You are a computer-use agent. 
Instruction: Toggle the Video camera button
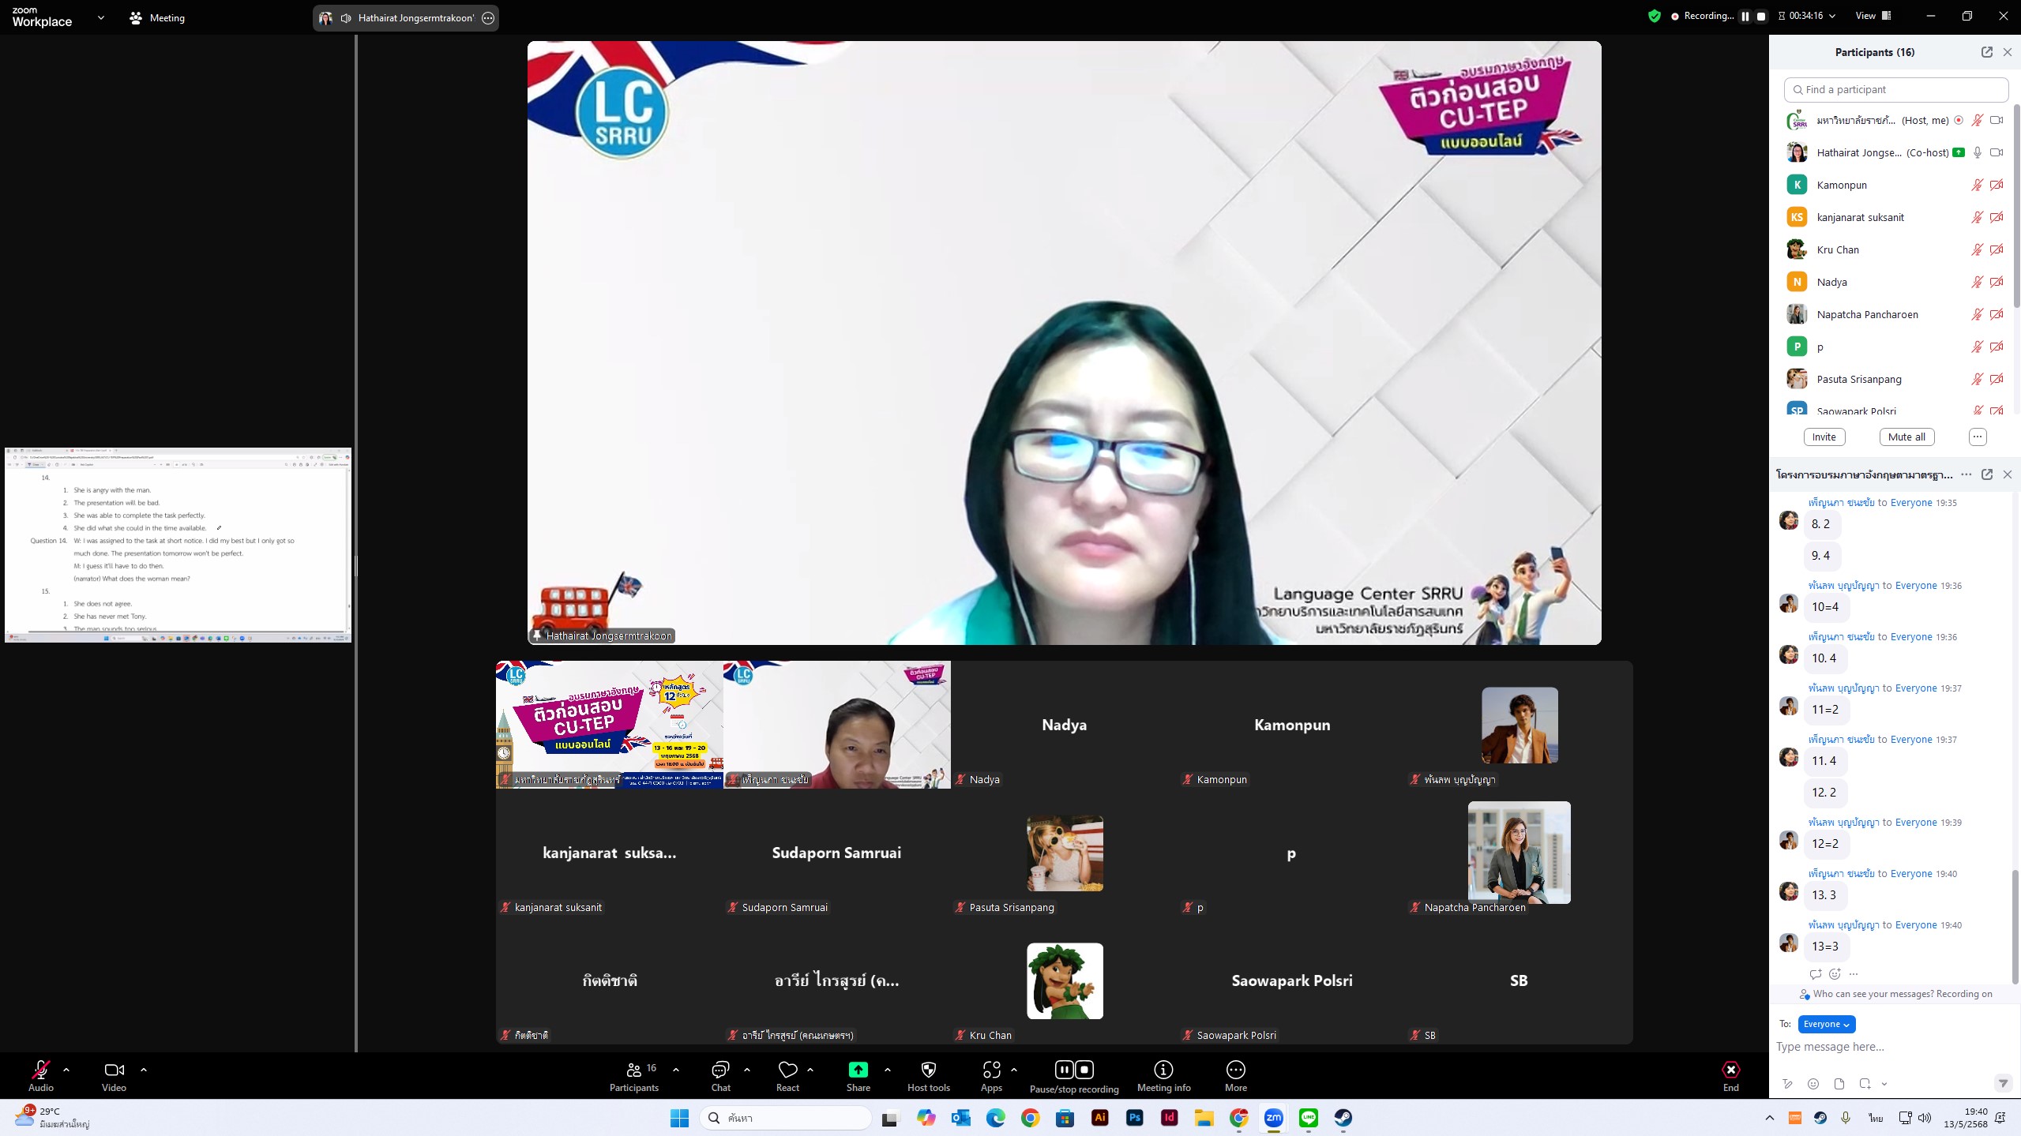(x=114, y=1076)
